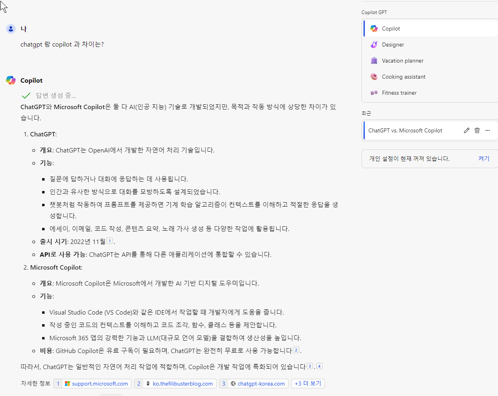This screenshot has height=396, width=498.
Task: Click the Designer icon in the GPT list
Action: tap(374, 45)
